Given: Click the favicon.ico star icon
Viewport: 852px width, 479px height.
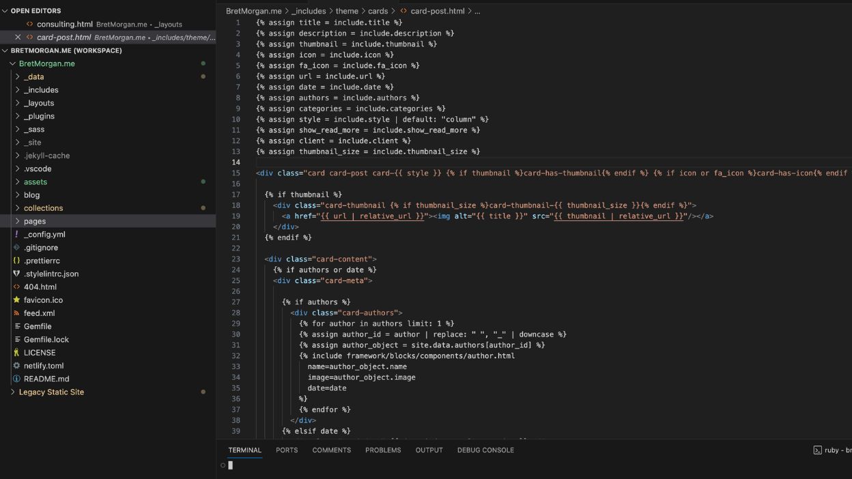Looking at the screenshot, I should coord(16,300).
